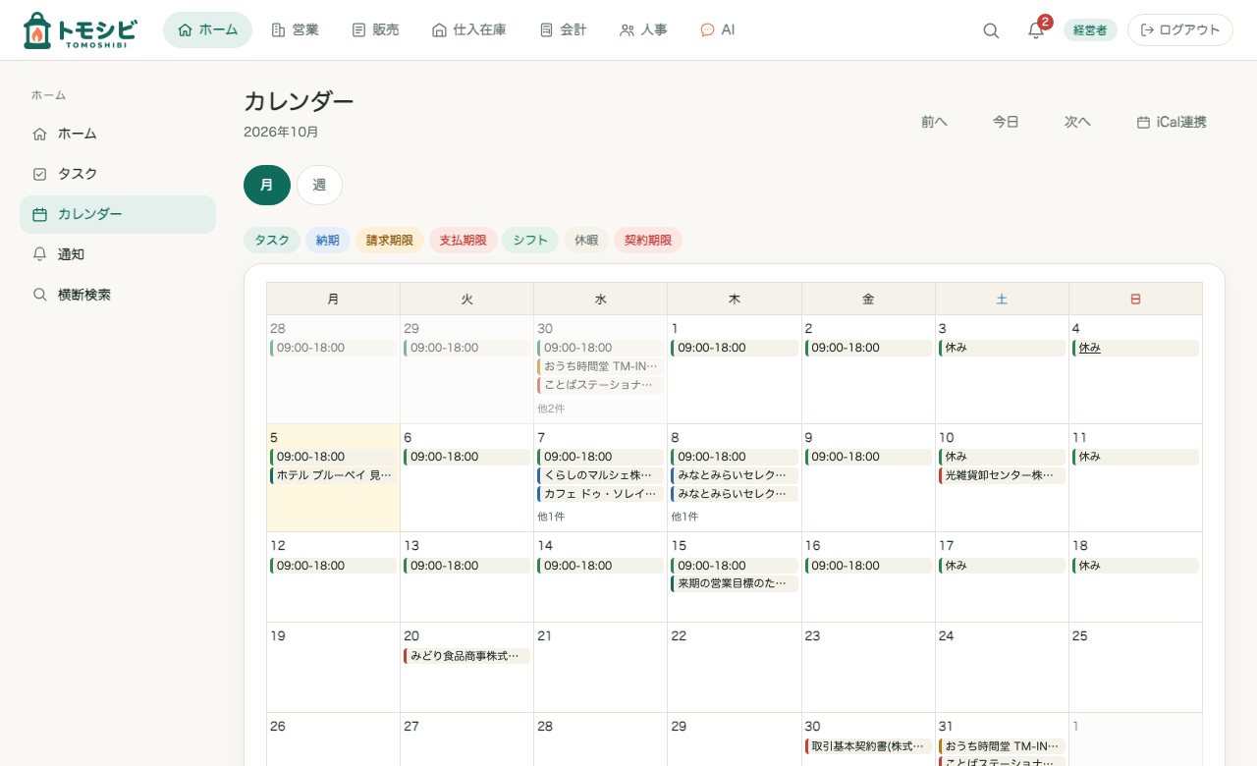Open the search magnifier icon in header
This screenshot has height=766, width=1257.
coord(991,30)
